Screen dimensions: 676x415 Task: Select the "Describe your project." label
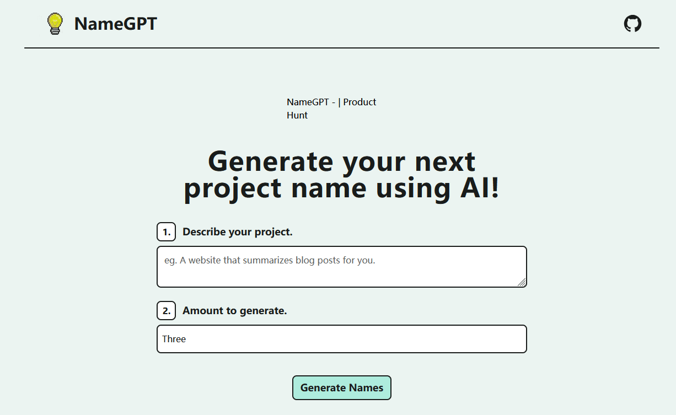pos(237,232)
